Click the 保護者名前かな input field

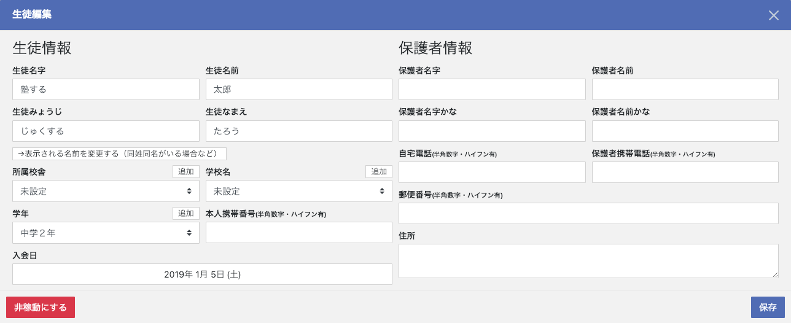[685, 131]
